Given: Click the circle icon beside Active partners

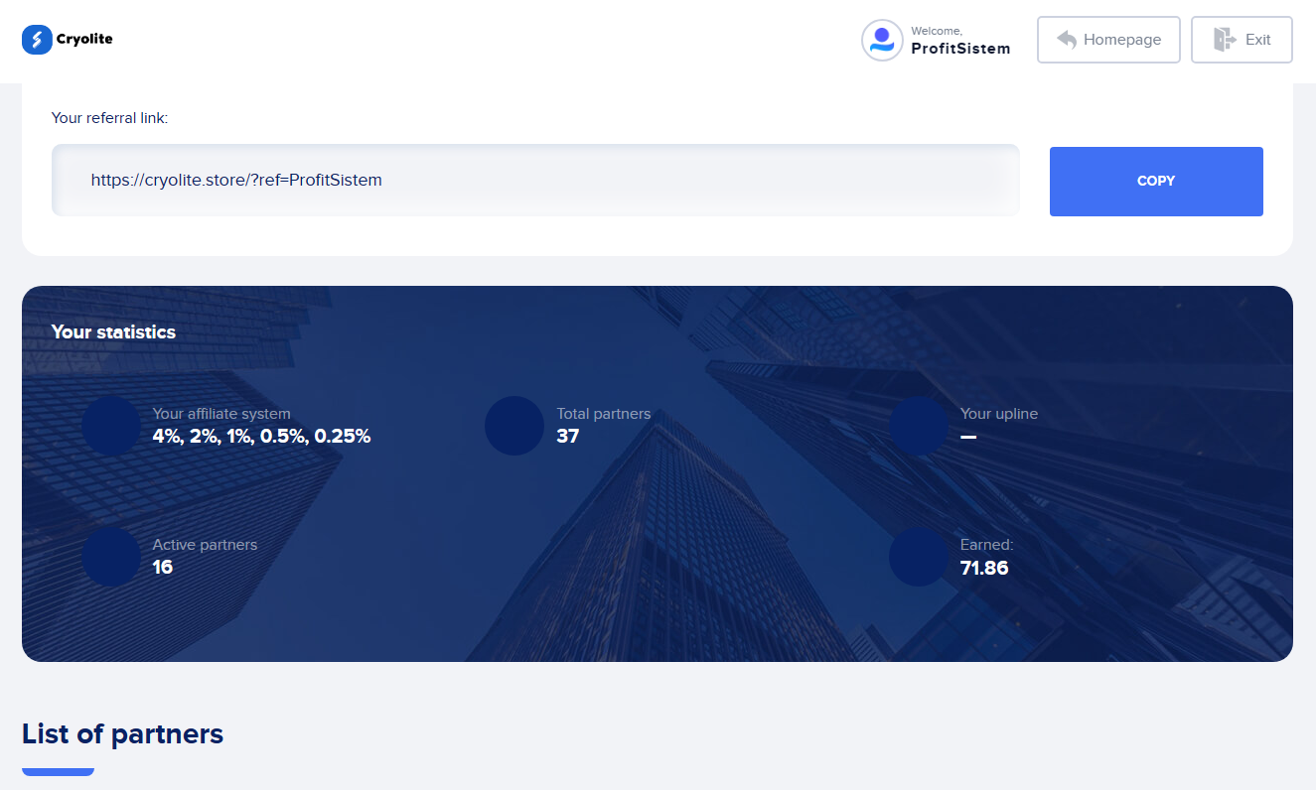Looking at the screenshot, I should click(x=110, y=557).
